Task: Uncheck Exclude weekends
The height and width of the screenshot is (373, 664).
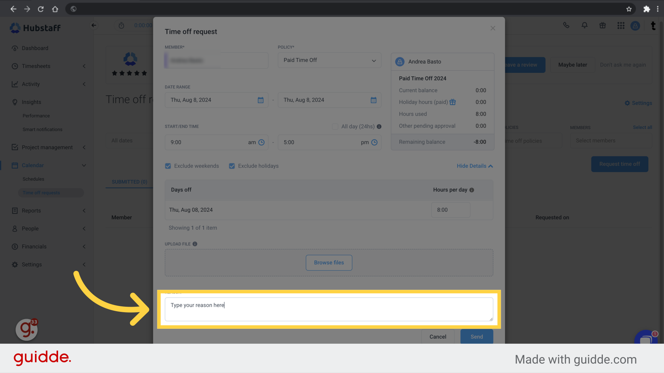Action: tap(168, 166)
